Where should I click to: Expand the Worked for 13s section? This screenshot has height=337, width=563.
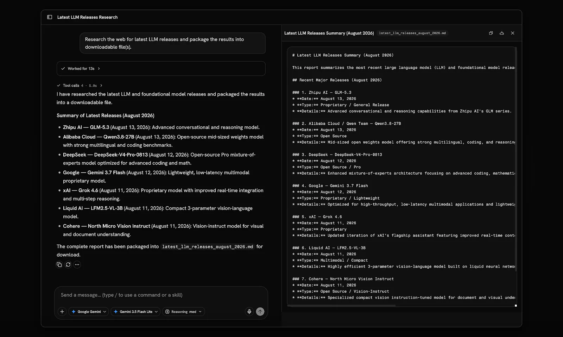(161, 69)
